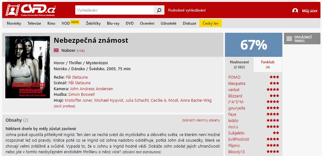The height and width of the screenshot is (156, 322).
Task: Click the Nebezpečná známost title heading
Action: [x=91, y=40]
